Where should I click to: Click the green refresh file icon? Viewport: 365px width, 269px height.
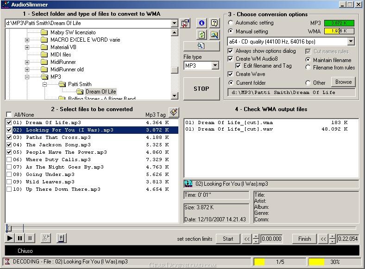click(x=201, y=35)
